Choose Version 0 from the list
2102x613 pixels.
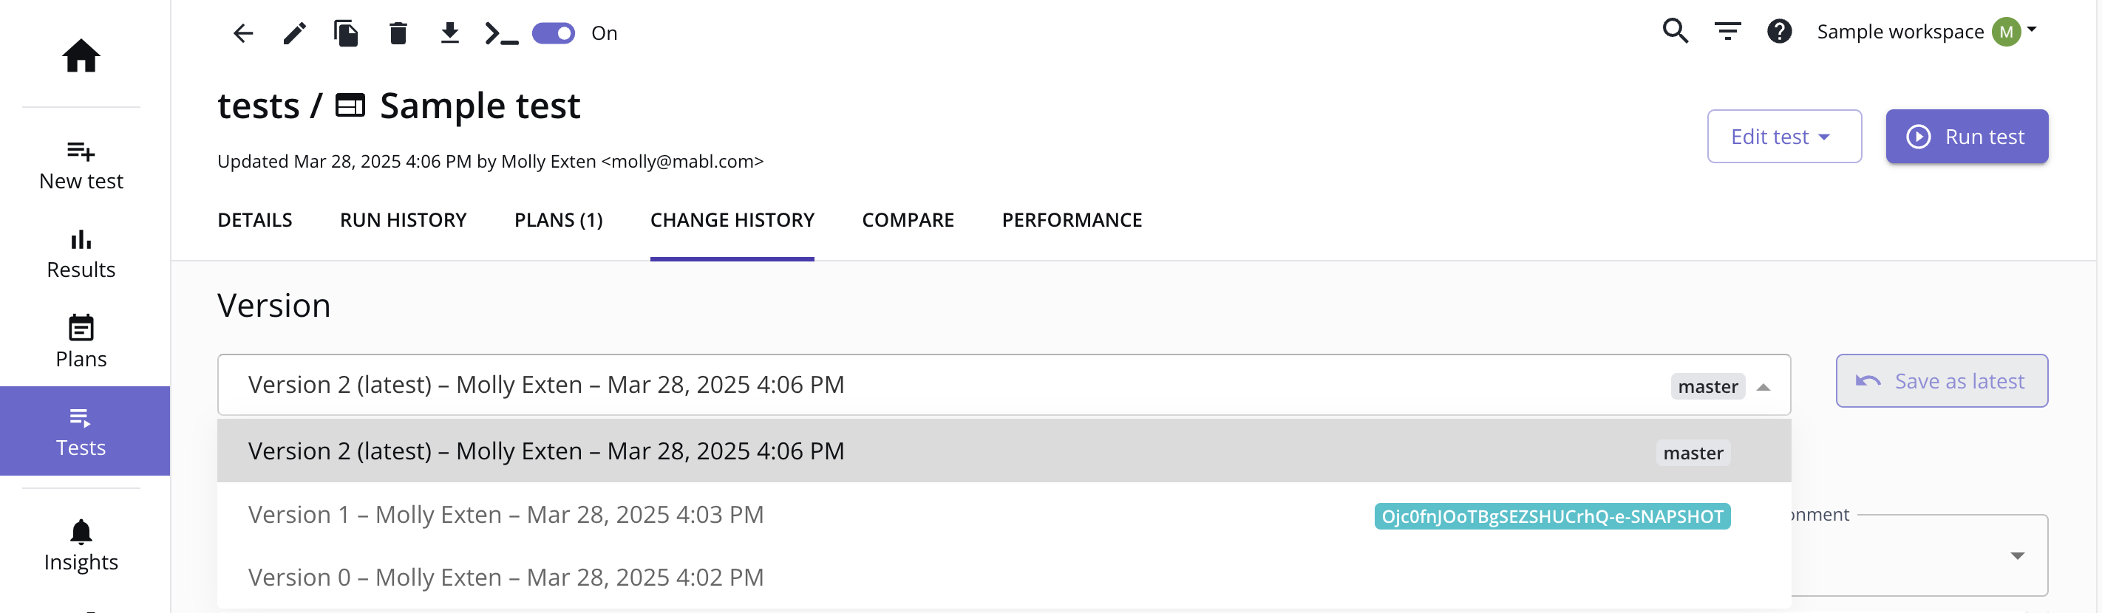[1004, 577]
